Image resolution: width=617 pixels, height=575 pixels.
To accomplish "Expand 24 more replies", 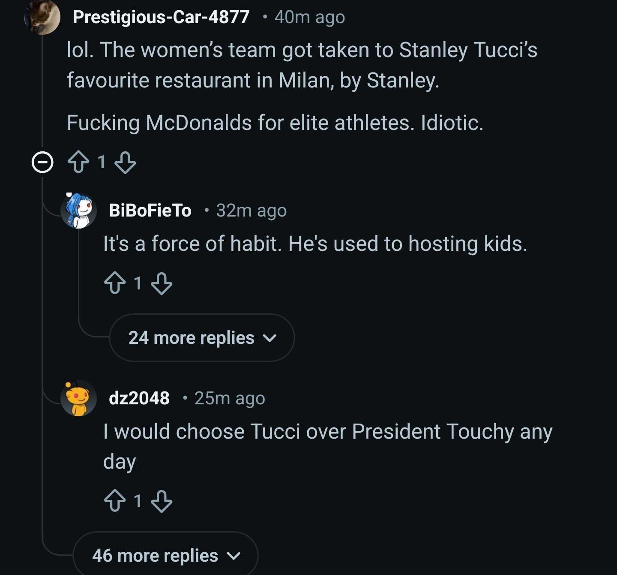I will pyautogui.click(x=192, y=338).
